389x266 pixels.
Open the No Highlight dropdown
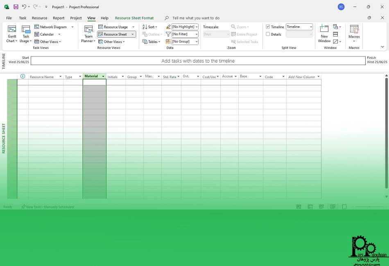[x=184, y=27]
